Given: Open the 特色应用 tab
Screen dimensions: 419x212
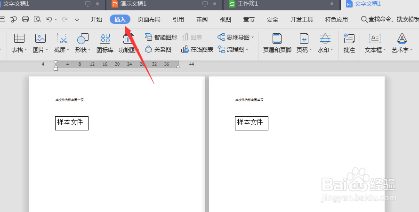Looking at the screenshot, I should 337,19.
